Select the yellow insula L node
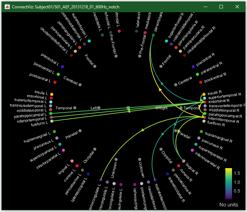 pyautogui.click(x=52, y=94)
